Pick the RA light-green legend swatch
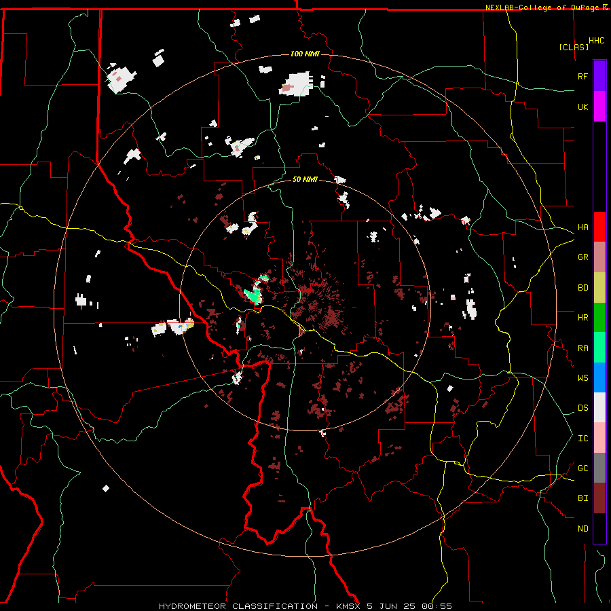The height and width of the screenshot is (611, 611). (x=599, y=348)
